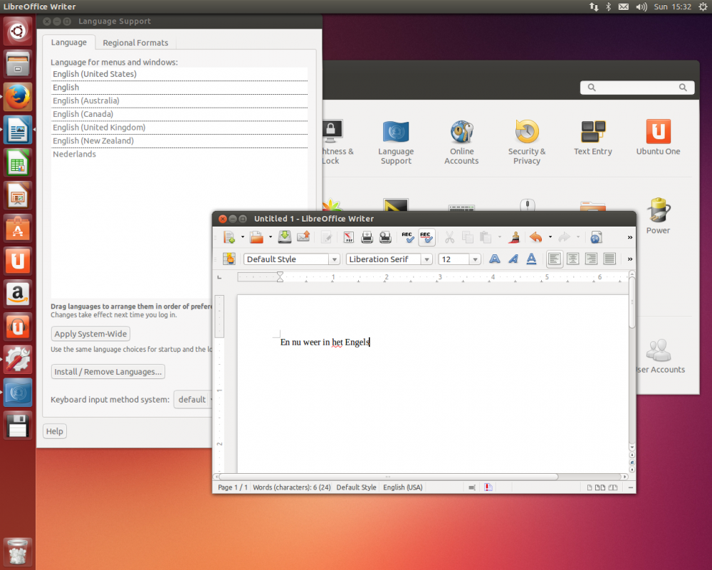The width and height of the screenshot is (712, 570).
Task: Select Nederlands in the language list
Action: 179,154
